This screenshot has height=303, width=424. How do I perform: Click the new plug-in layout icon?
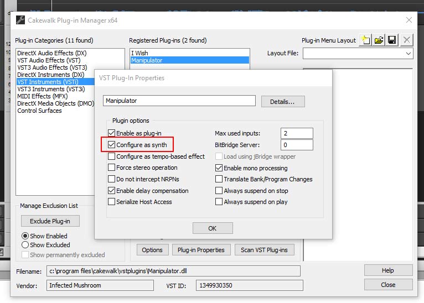365,40
